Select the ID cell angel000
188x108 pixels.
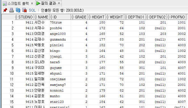point(60,34)
